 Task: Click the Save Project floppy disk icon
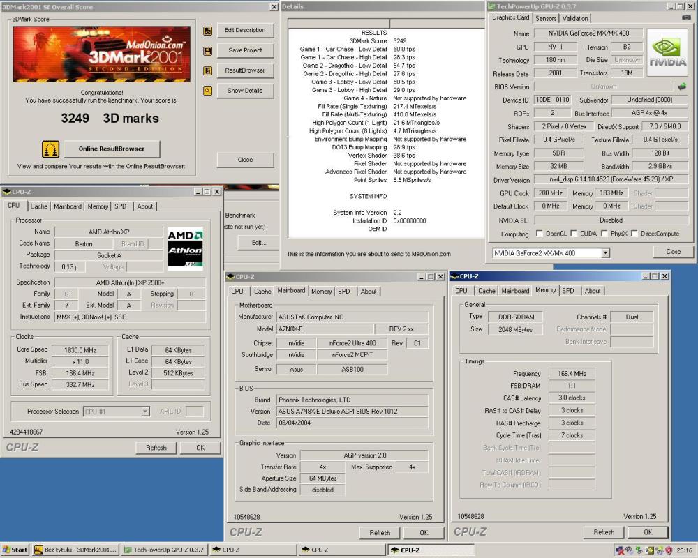click(207, 50)
